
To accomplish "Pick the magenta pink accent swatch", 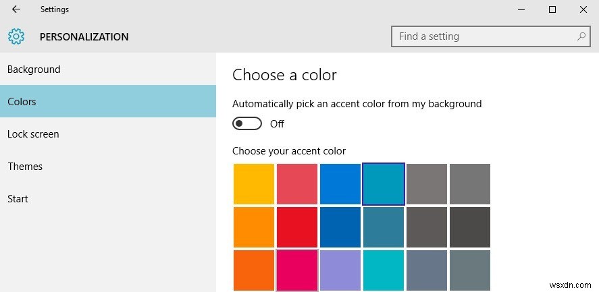I will pos(297,270).
